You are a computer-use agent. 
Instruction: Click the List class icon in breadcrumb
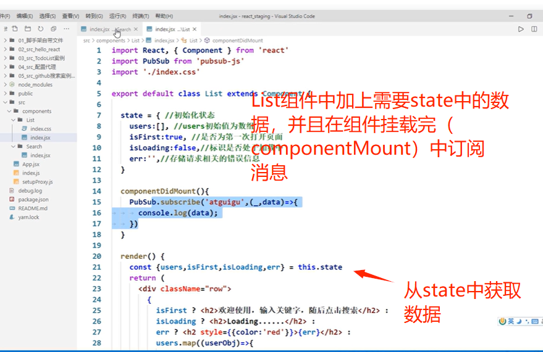[x=184, y=41]
